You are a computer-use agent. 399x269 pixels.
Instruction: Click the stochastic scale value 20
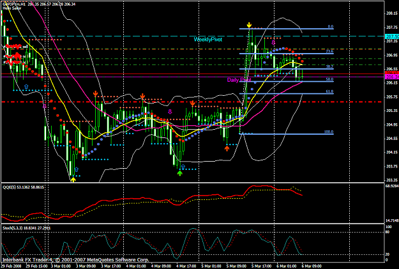pyautogui.click(x=388, y=254)
